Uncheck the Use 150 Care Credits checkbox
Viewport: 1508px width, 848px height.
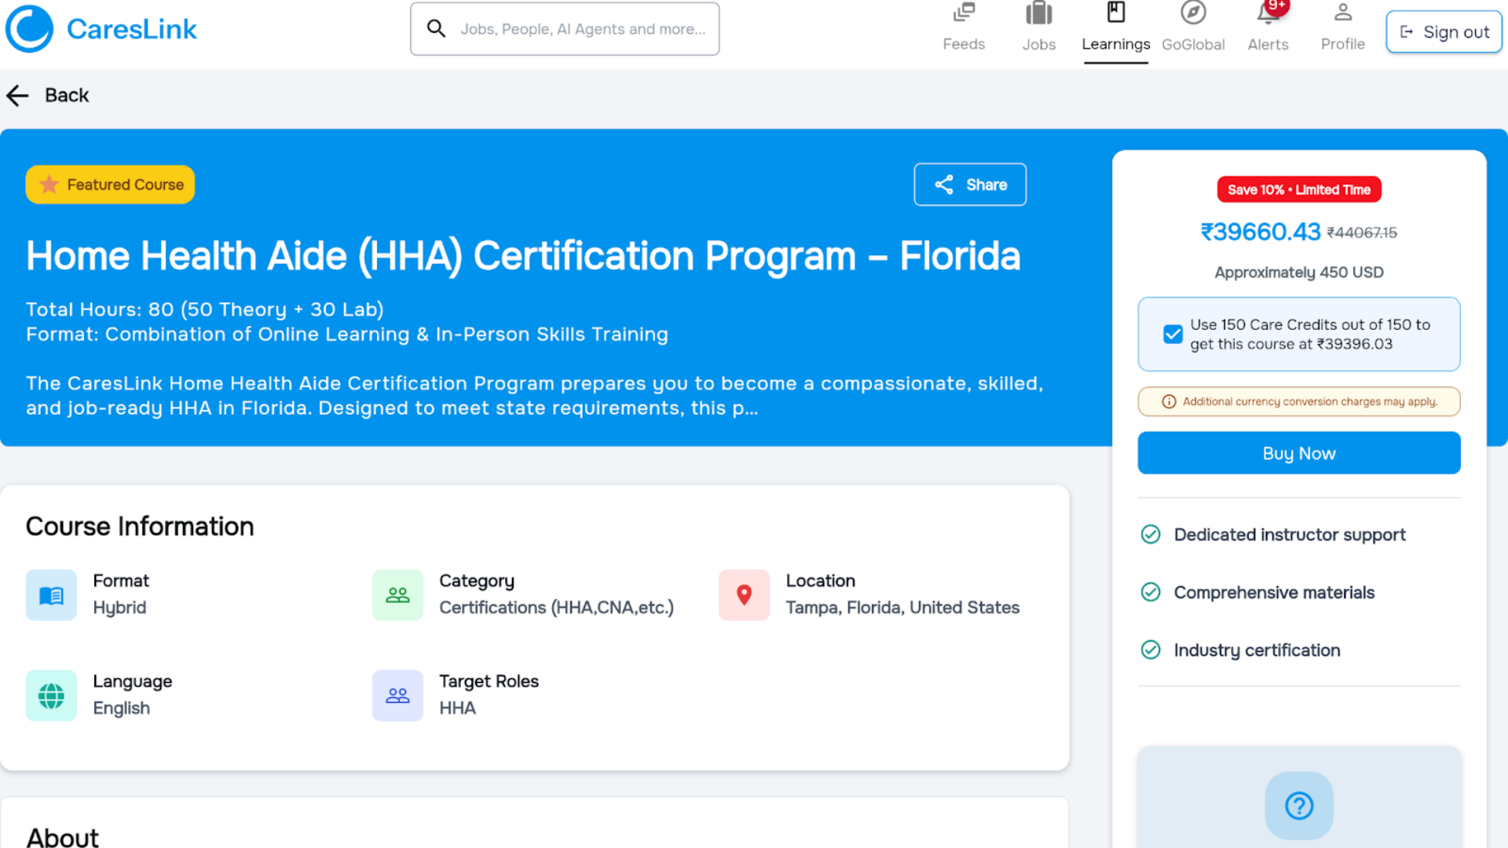(x=1173, y=334)
